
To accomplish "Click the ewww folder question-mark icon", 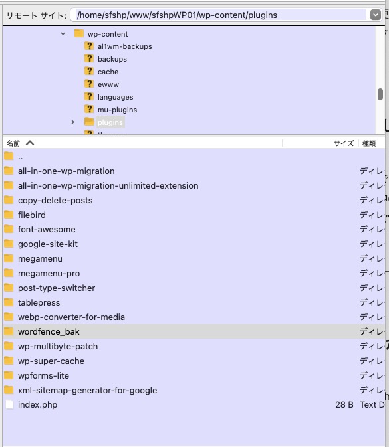I will tap(89, 84).
